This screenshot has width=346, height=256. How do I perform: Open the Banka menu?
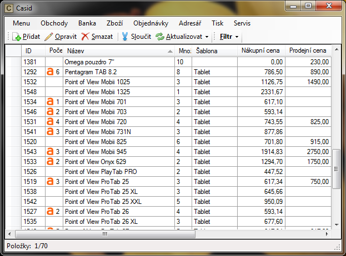coord(87,23)
